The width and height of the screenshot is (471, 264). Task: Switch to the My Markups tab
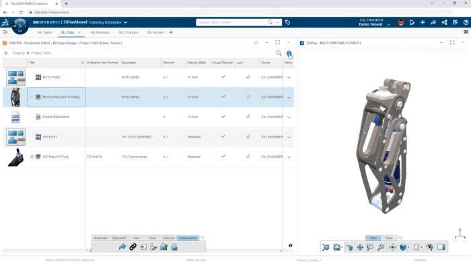click(x=100, y=32)
